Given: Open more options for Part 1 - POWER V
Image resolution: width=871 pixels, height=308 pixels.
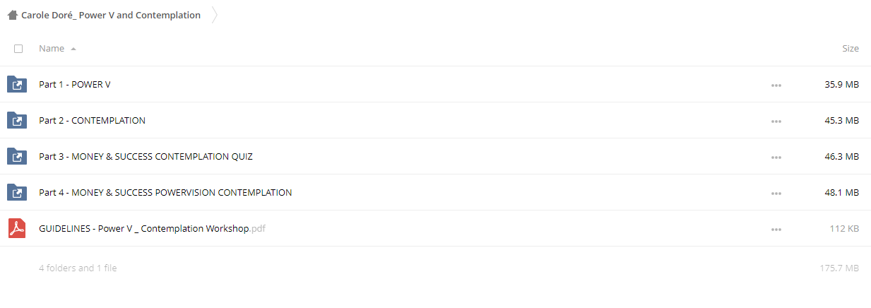Looking at the screenshot, I should [x=776, y=85].
